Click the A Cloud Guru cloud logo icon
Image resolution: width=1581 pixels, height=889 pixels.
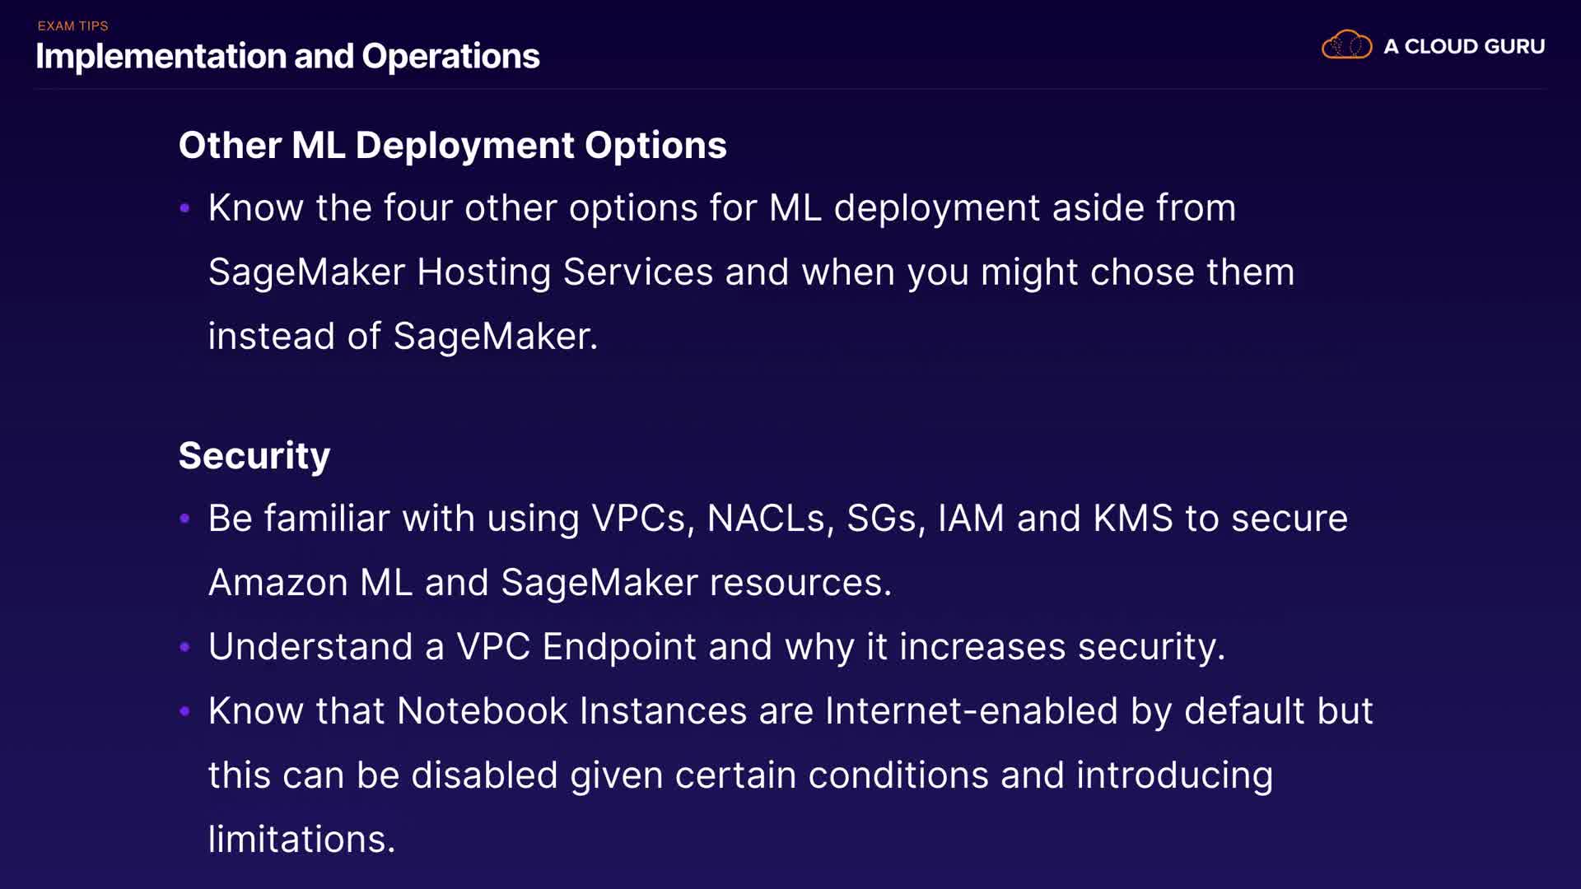(x=1346, y=45)
